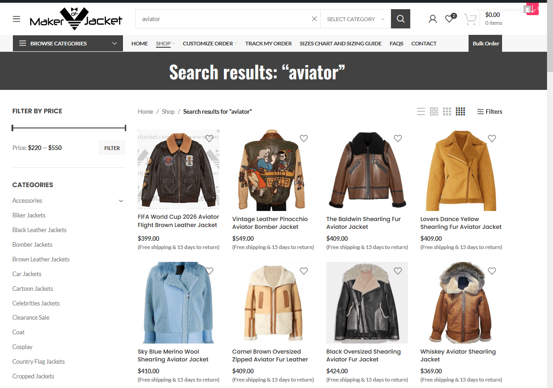Switch to list view layout
This screenshot has height=388, width=553.
pos(421,111)
